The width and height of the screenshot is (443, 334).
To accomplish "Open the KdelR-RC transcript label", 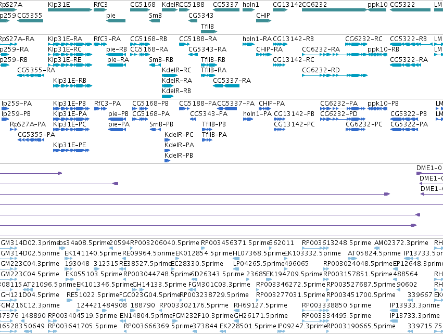I will [x=176, y=70].
